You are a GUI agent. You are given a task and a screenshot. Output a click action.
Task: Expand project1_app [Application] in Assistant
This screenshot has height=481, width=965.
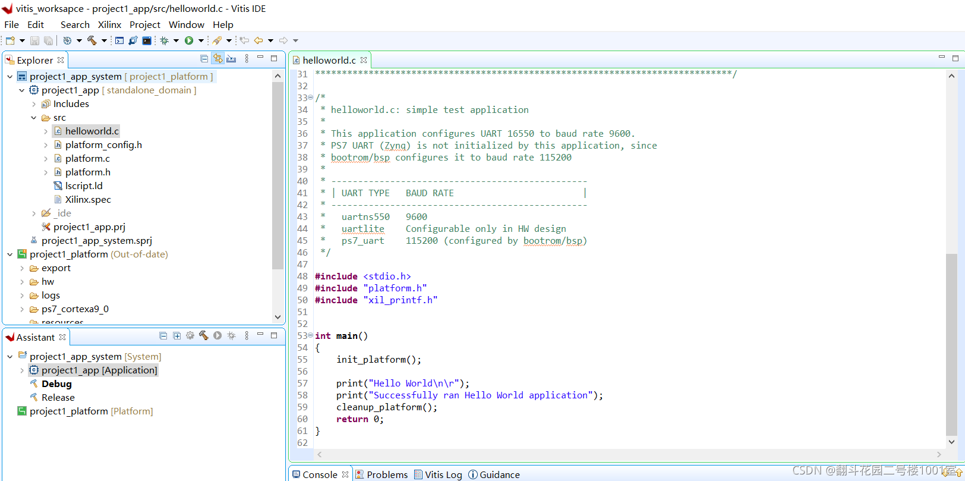click(22, 370)
